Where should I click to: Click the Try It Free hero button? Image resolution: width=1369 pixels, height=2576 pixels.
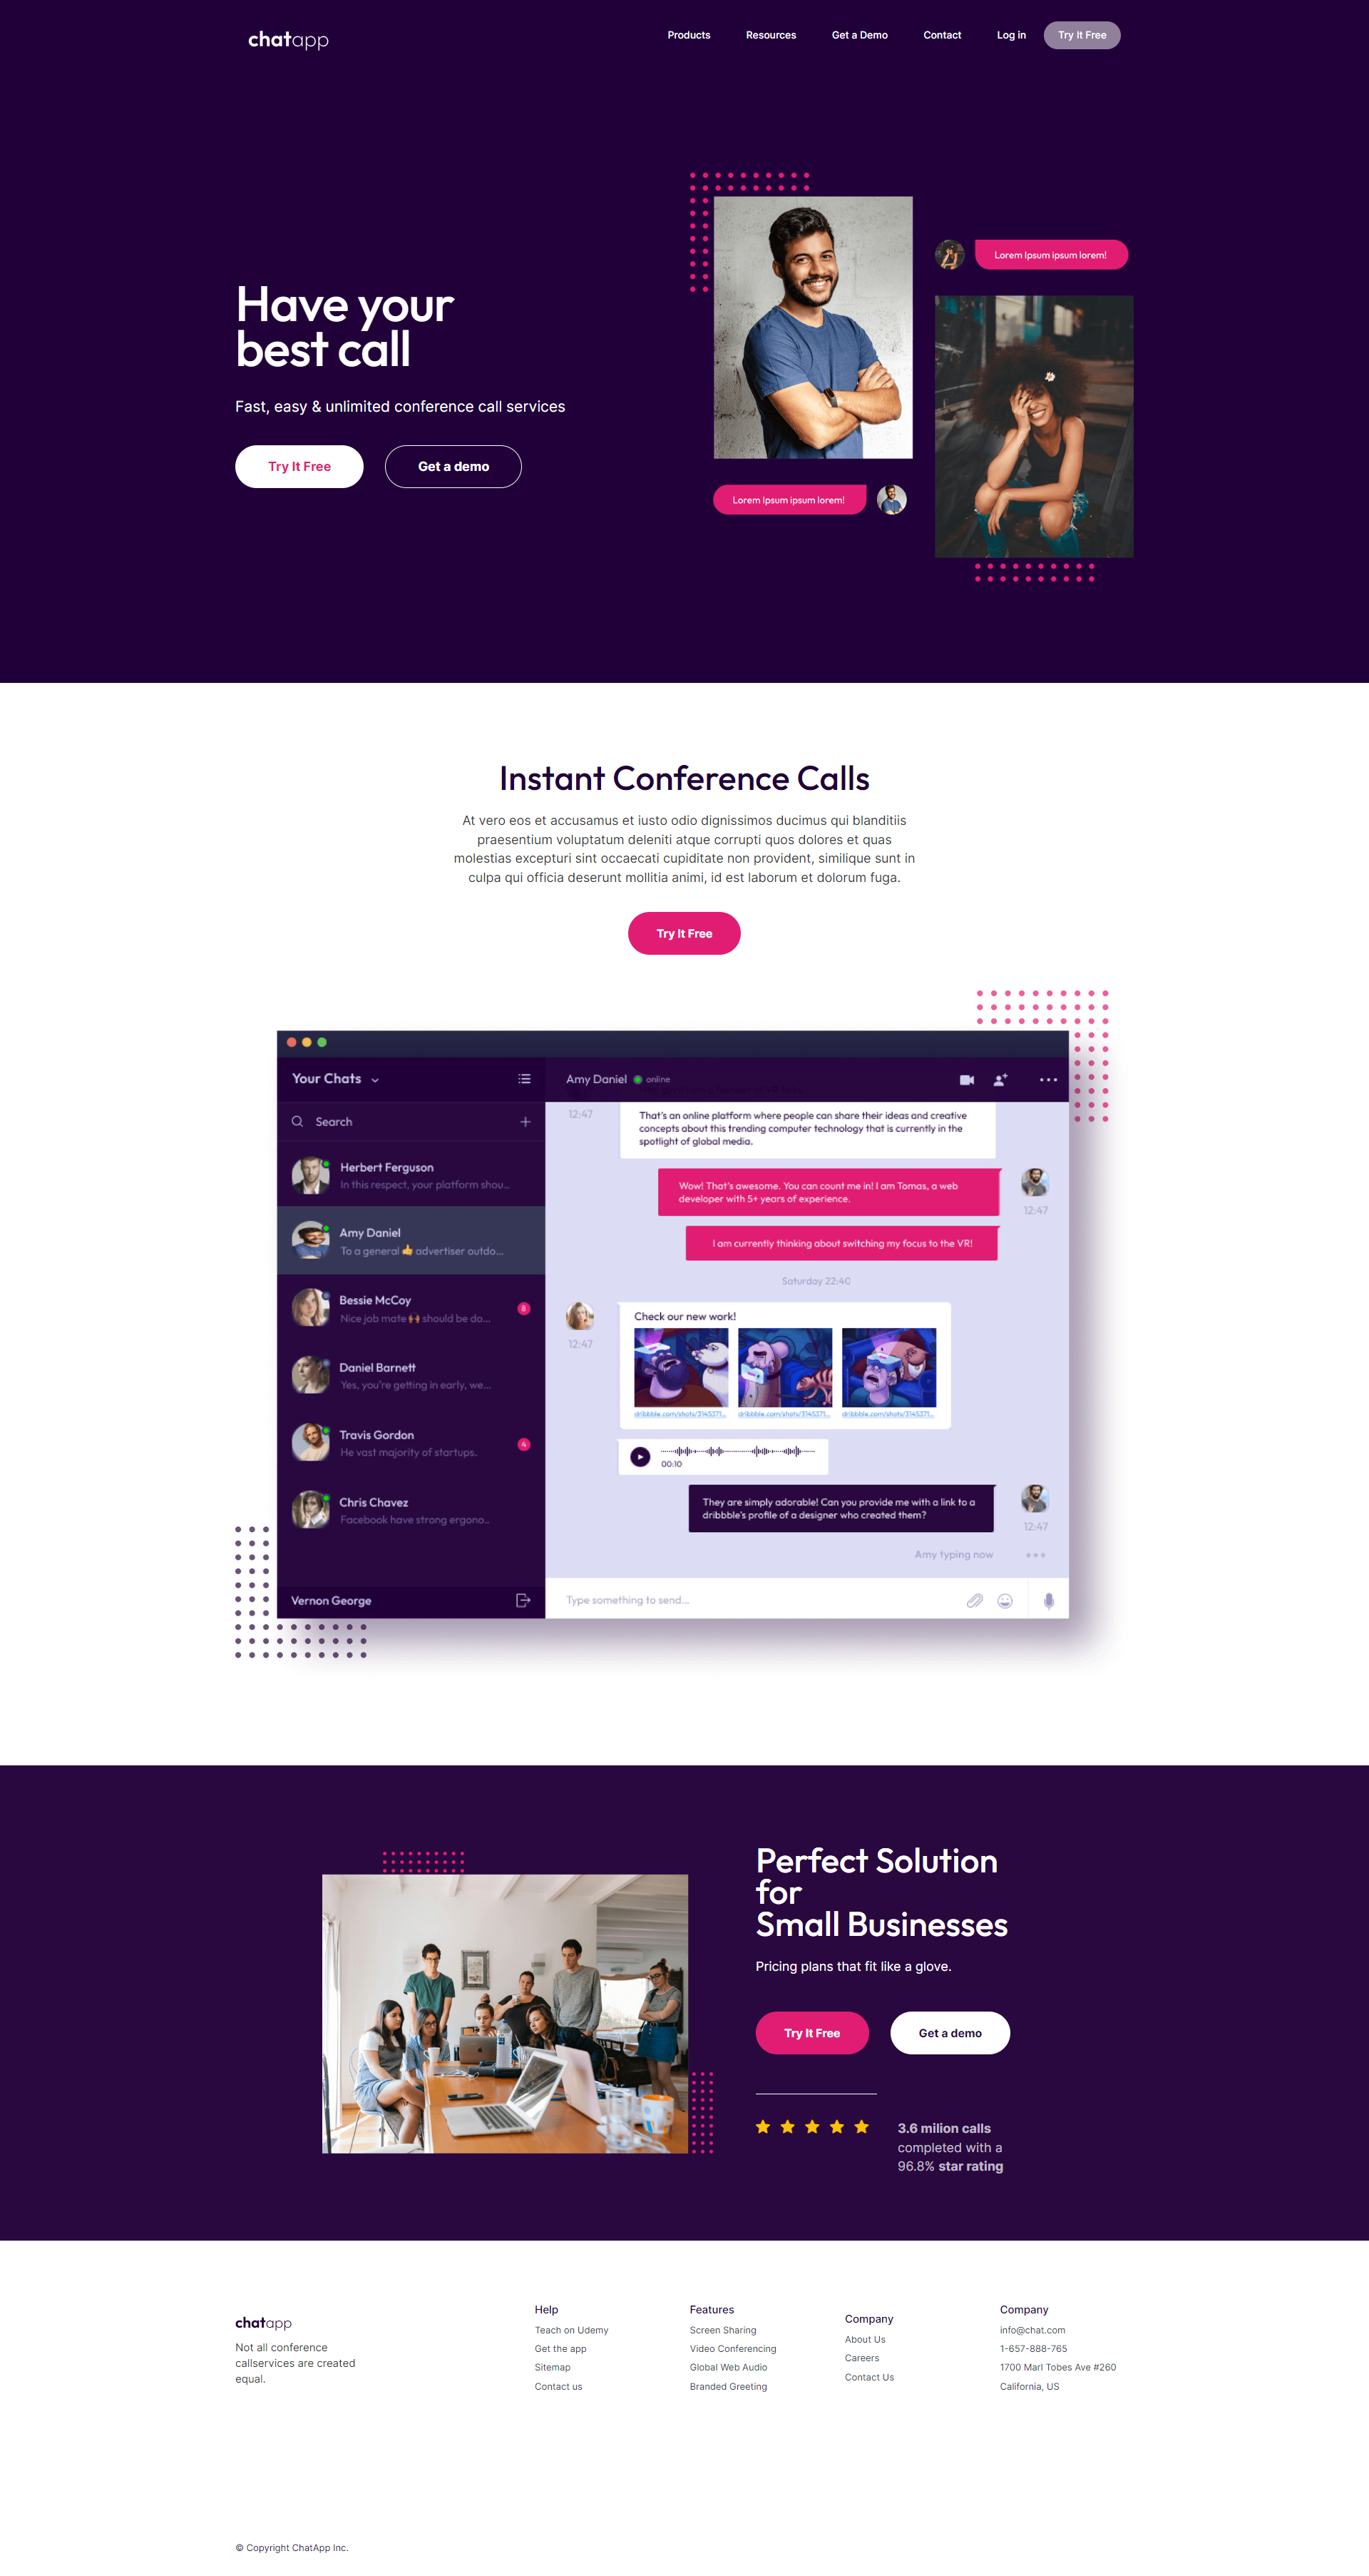pyautogui.click(x=302, y=465)
